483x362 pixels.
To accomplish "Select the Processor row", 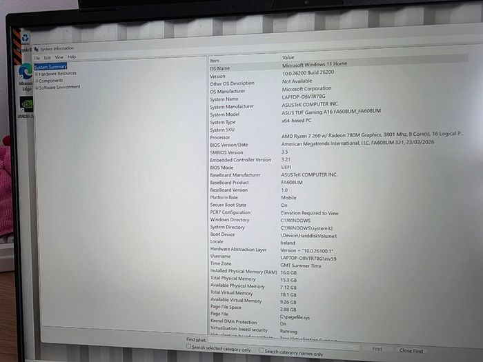I will tap(338, 137).
